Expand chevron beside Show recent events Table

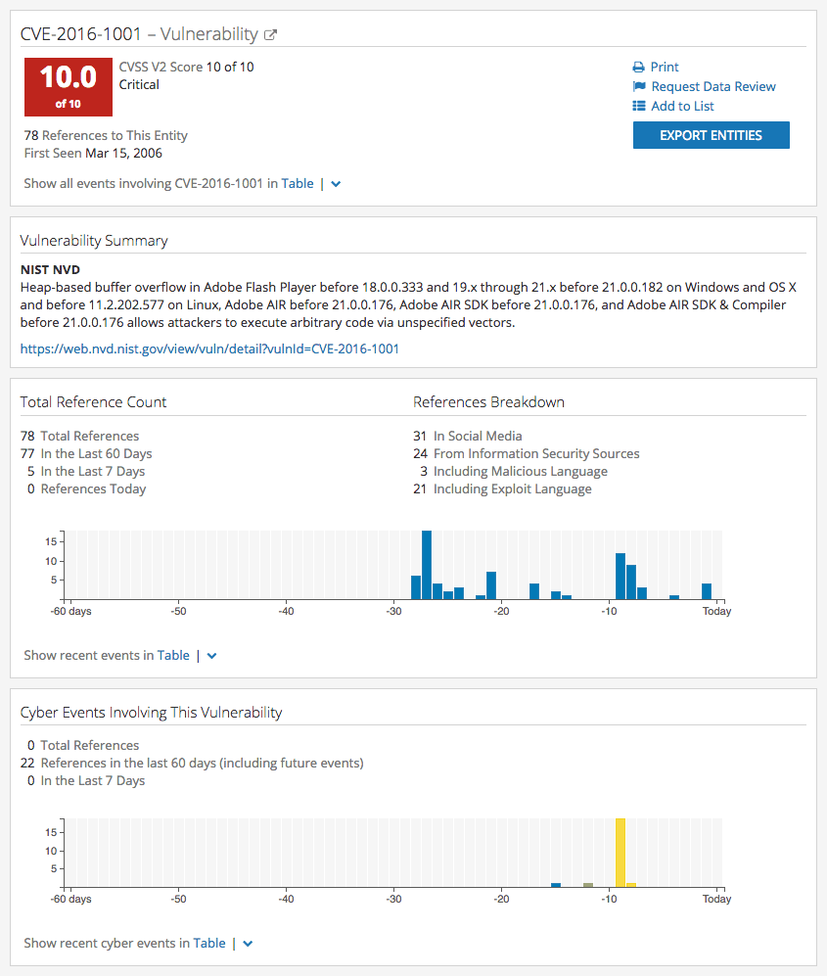click(211, 656)
